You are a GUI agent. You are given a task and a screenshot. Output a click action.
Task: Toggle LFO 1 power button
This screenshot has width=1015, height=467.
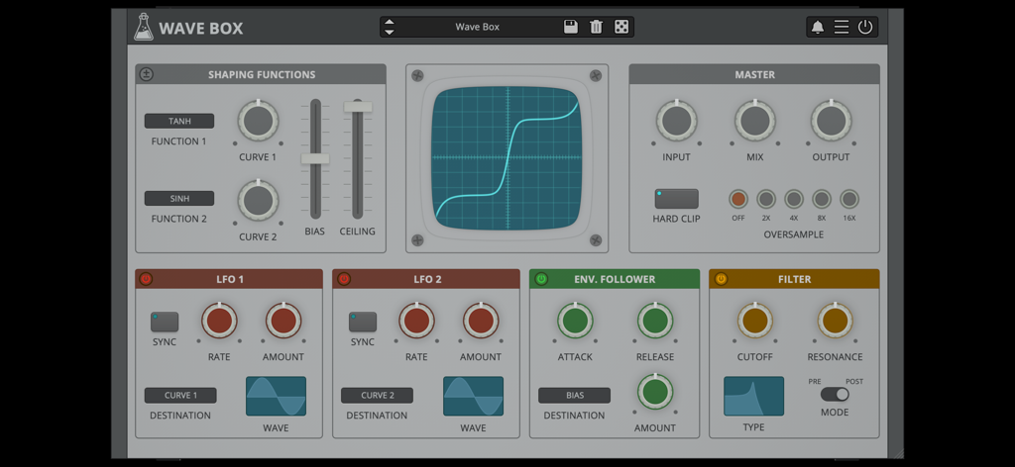(146, 279)
